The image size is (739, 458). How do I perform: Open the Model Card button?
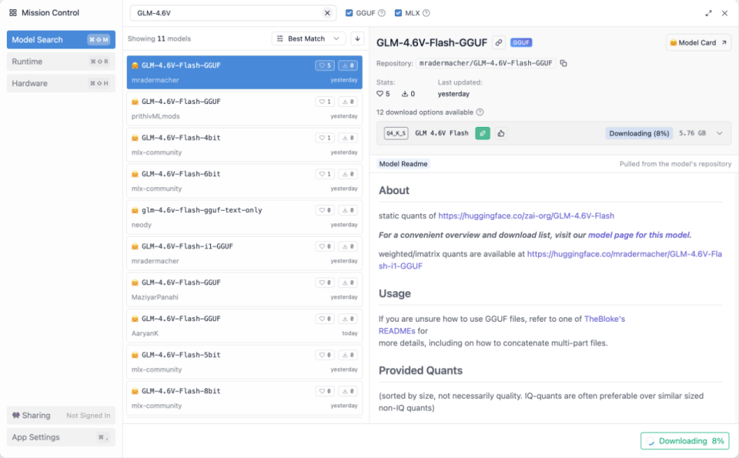(698, 43)
